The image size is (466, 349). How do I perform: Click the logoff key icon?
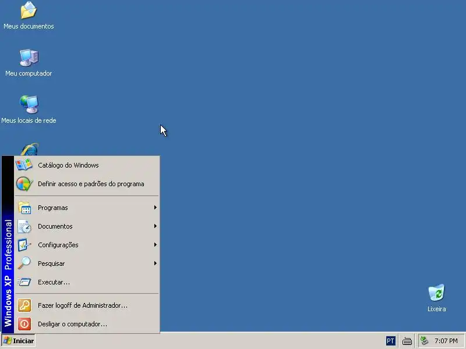coord(24,305)
